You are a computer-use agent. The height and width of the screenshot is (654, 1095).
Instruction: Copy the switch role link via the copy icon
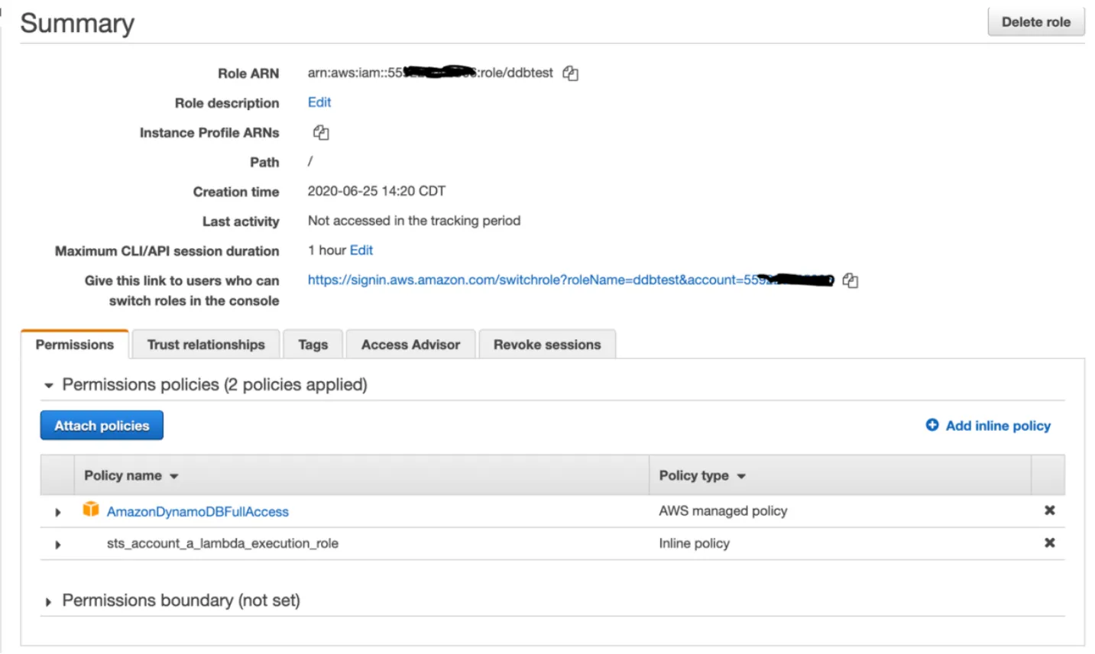(850, 281)
